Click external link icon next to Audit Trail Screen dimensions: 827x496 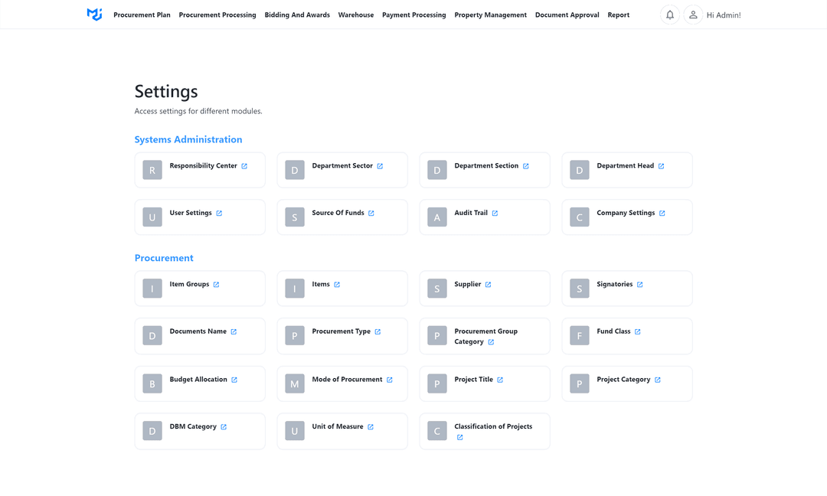pos(495,214)
